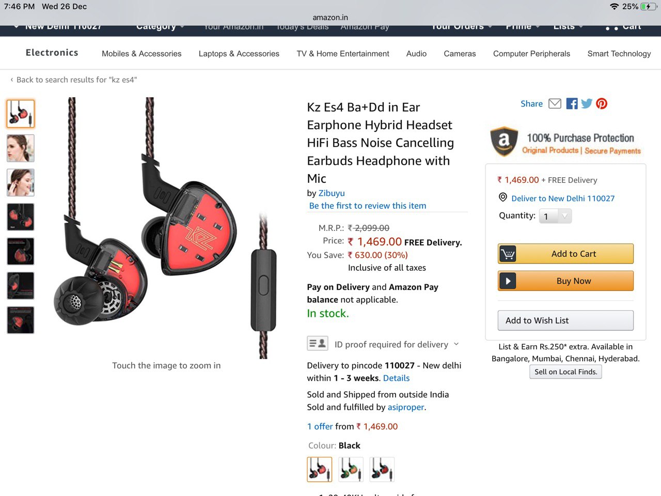Share on Twitter bird icon
Image resolution: width=661 pixels, height=496 pixels.
point(587,103)
